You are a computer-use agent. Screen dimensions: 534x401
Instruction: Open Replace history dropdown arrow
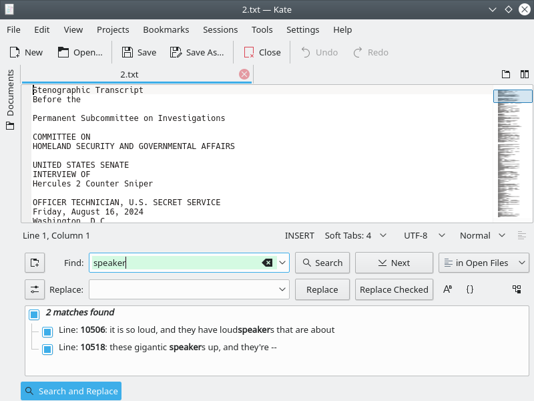click(x=282, y=289)
